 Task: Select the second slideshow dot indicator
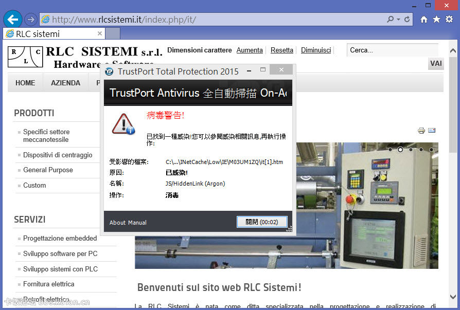pos(400,150)
